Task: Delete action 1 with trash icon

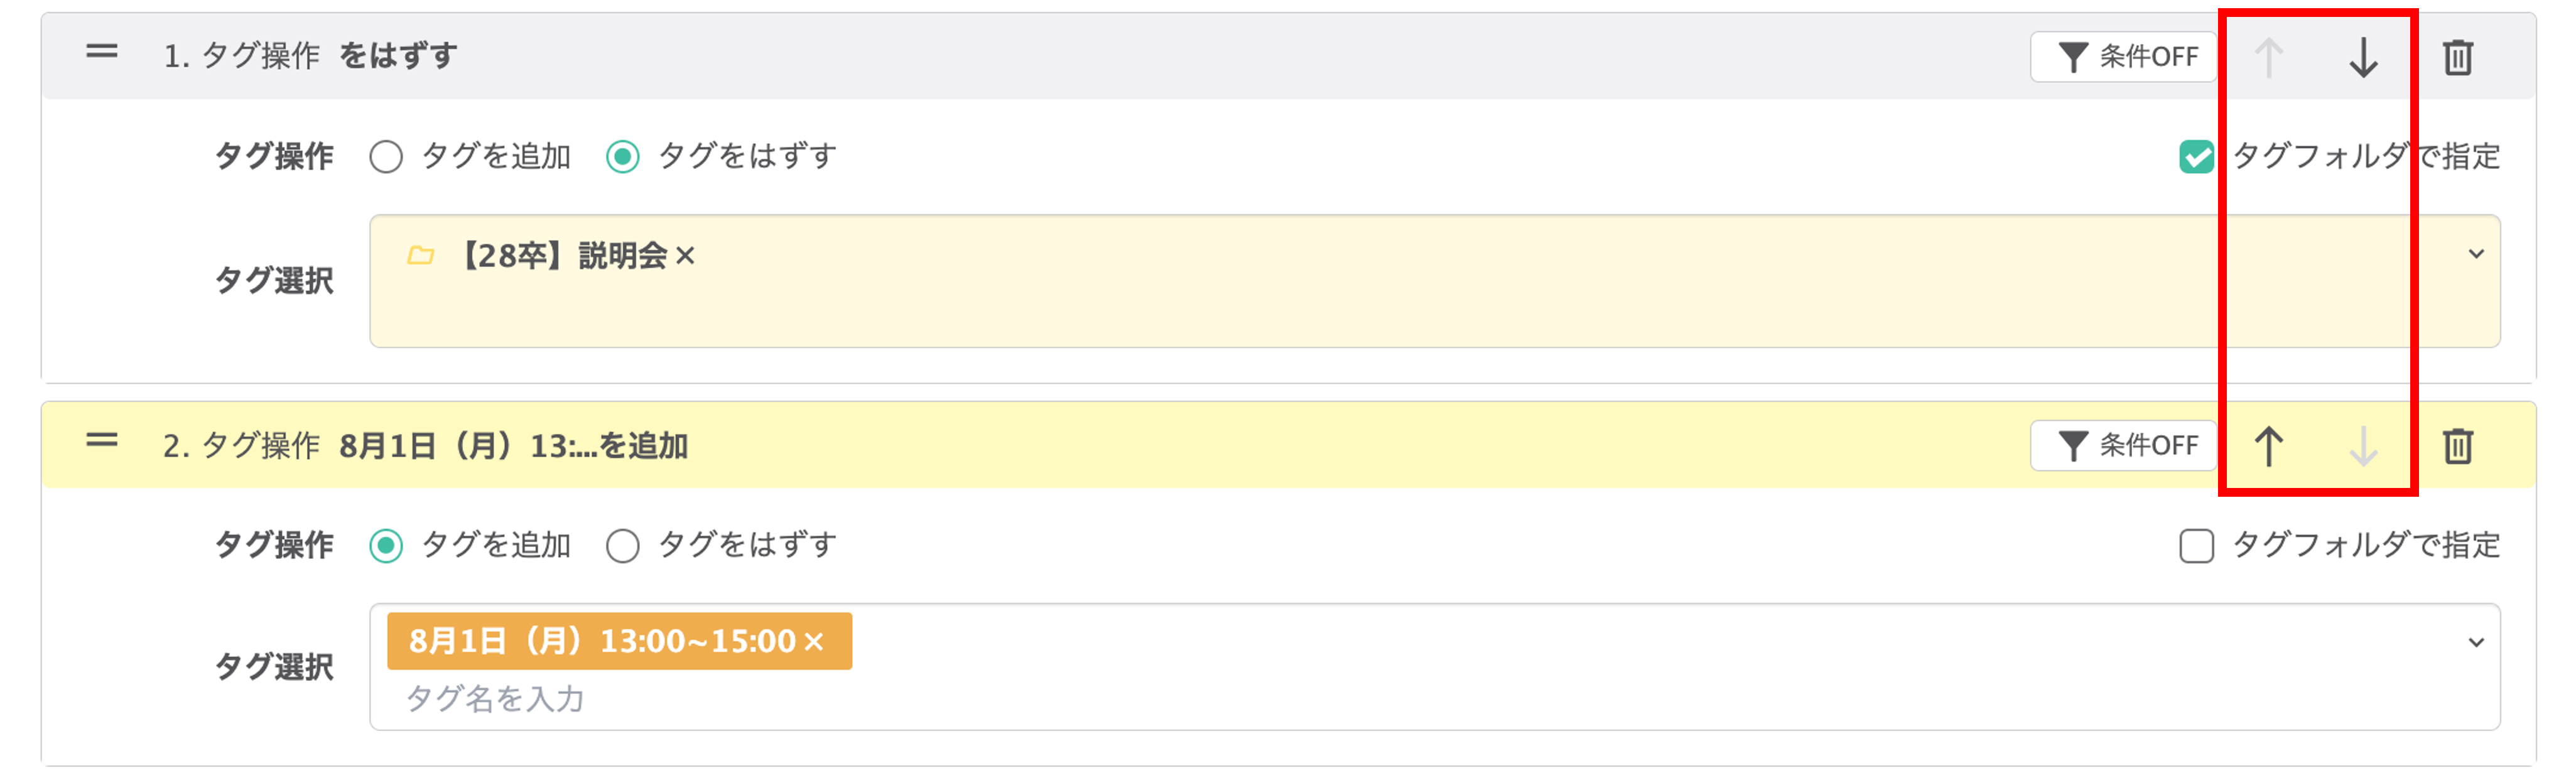Action: click(2458, 57)
